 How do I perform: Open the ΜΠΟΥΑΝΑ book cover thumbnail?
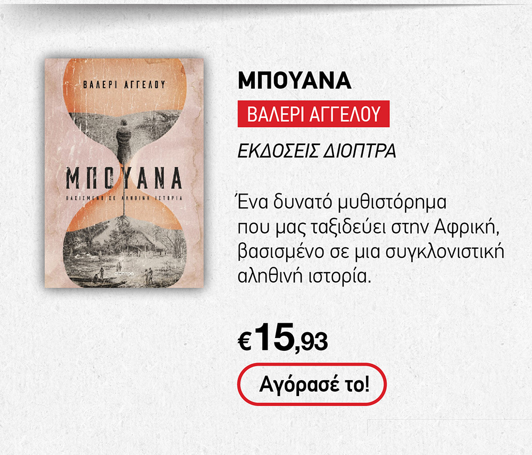pos(124,173)
